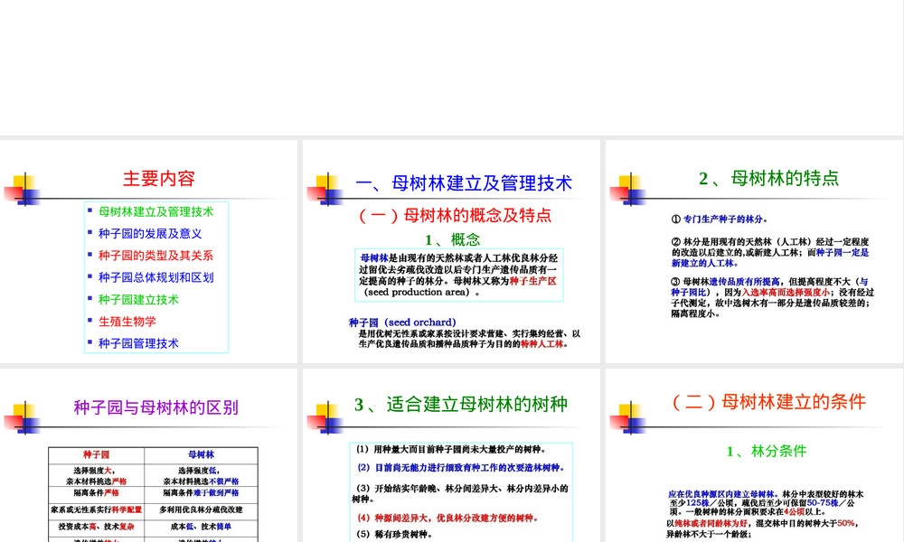904x542 pixels.
Task: Open the 2、母树林的特点 slide thumbnail
Action: pos(754,251)
